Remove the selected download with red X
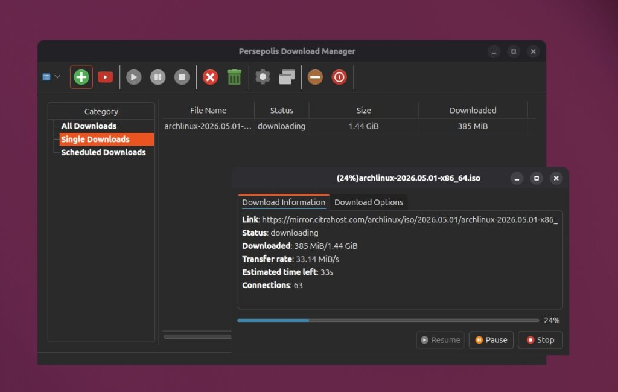The height and width of the screenshot is (392, 618). tap(210, 77)
